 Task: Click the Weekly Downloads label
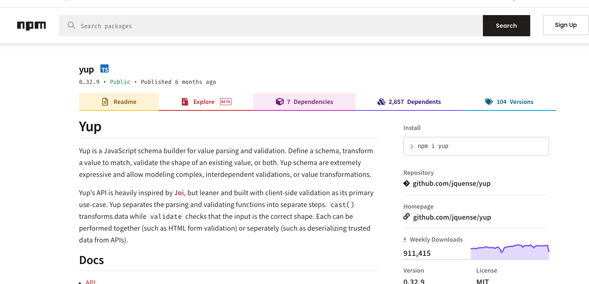(436, 240)
